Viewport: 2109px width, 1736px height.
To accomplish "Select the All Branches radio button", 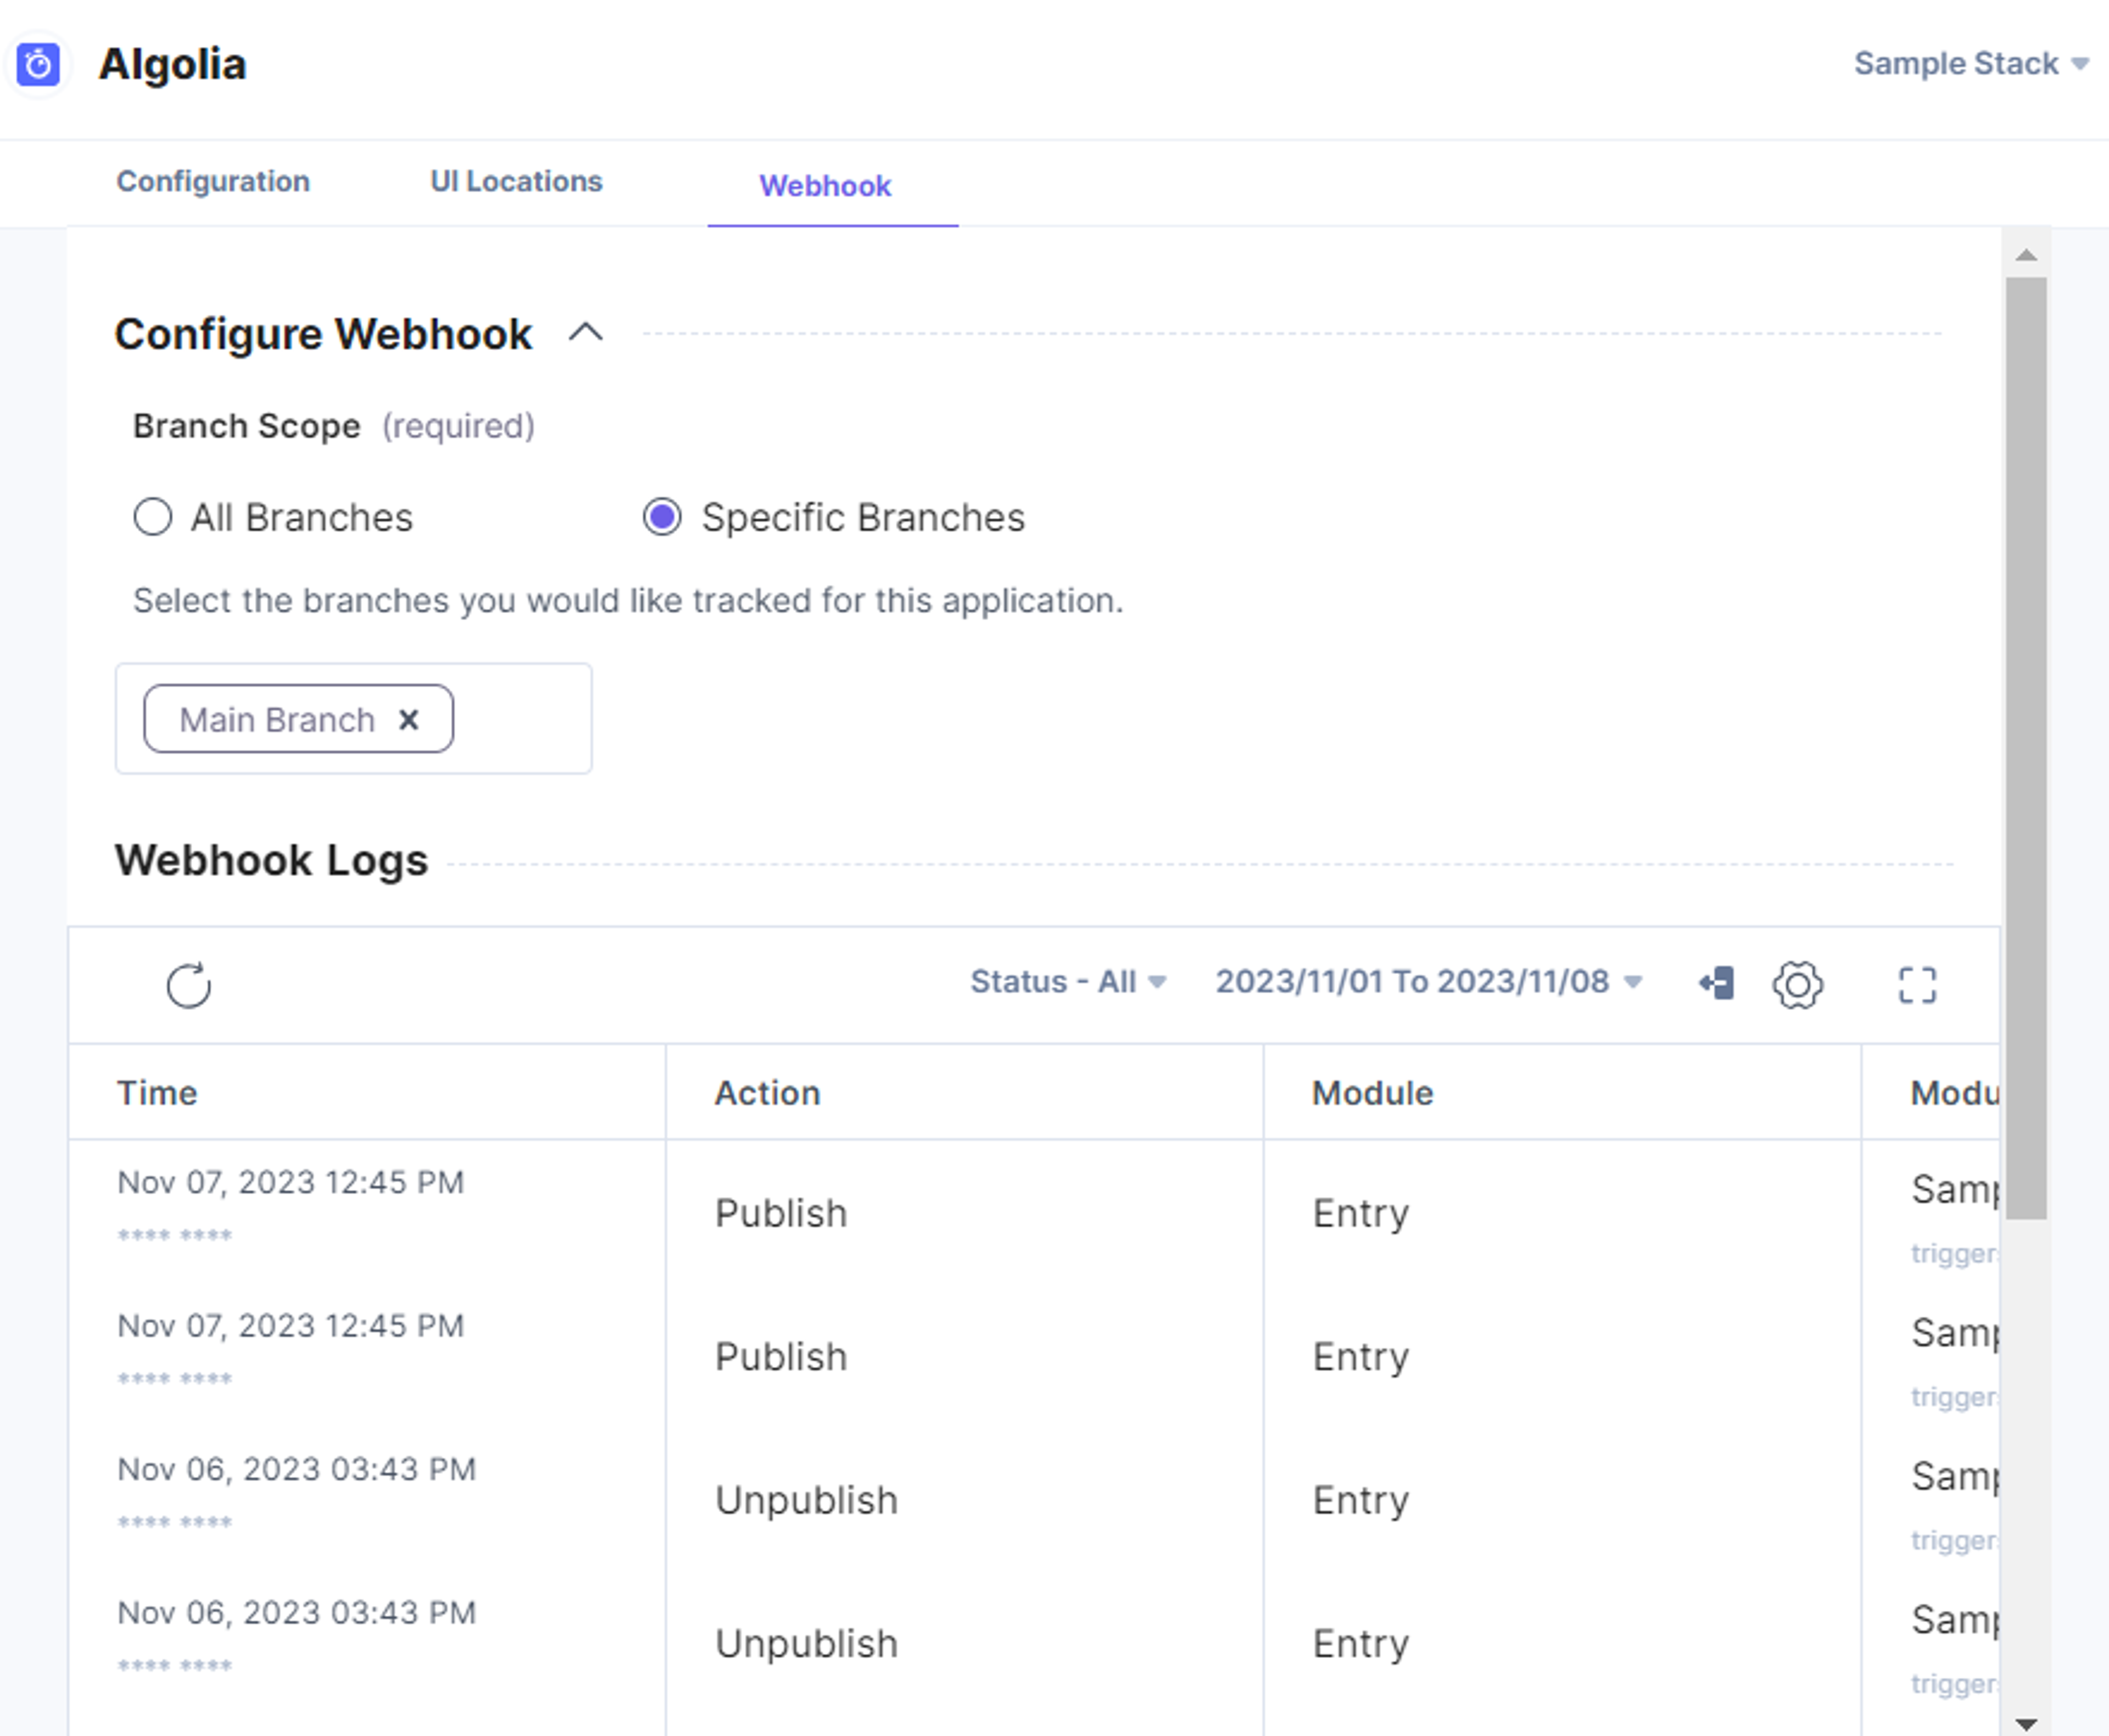I will (153, 518).
